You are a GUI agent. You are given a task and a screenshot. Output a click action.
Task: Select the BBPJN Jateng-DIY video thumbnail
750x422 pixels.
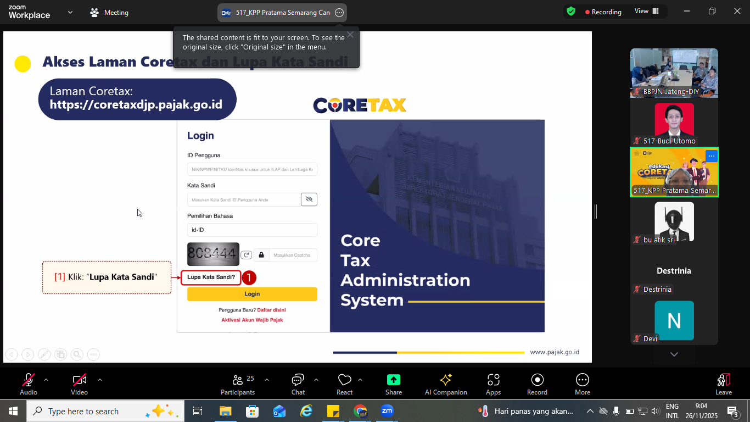pos(674,73)
